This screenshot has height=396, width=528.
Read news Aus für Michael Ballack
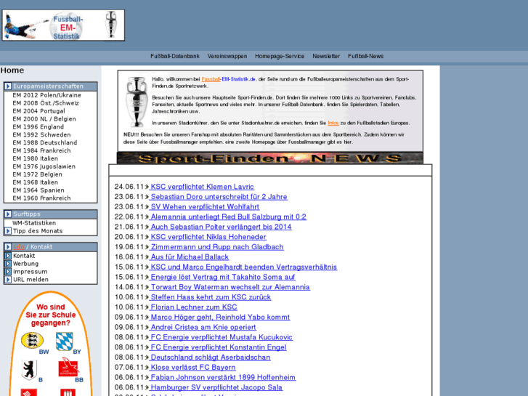pos(190,257)
